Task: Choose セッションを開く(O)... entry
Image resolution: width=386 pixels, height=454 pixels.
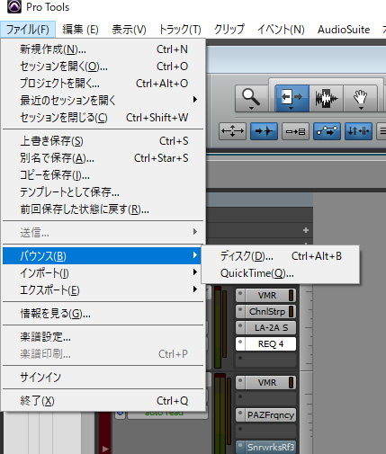Action: (x=103, y=67)
